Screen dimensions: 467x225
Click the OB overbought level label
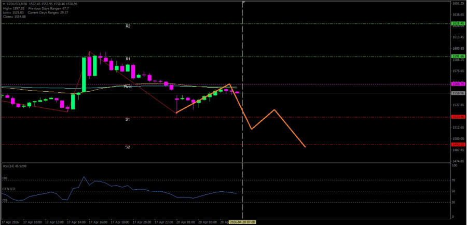click(x=5, y=179)
